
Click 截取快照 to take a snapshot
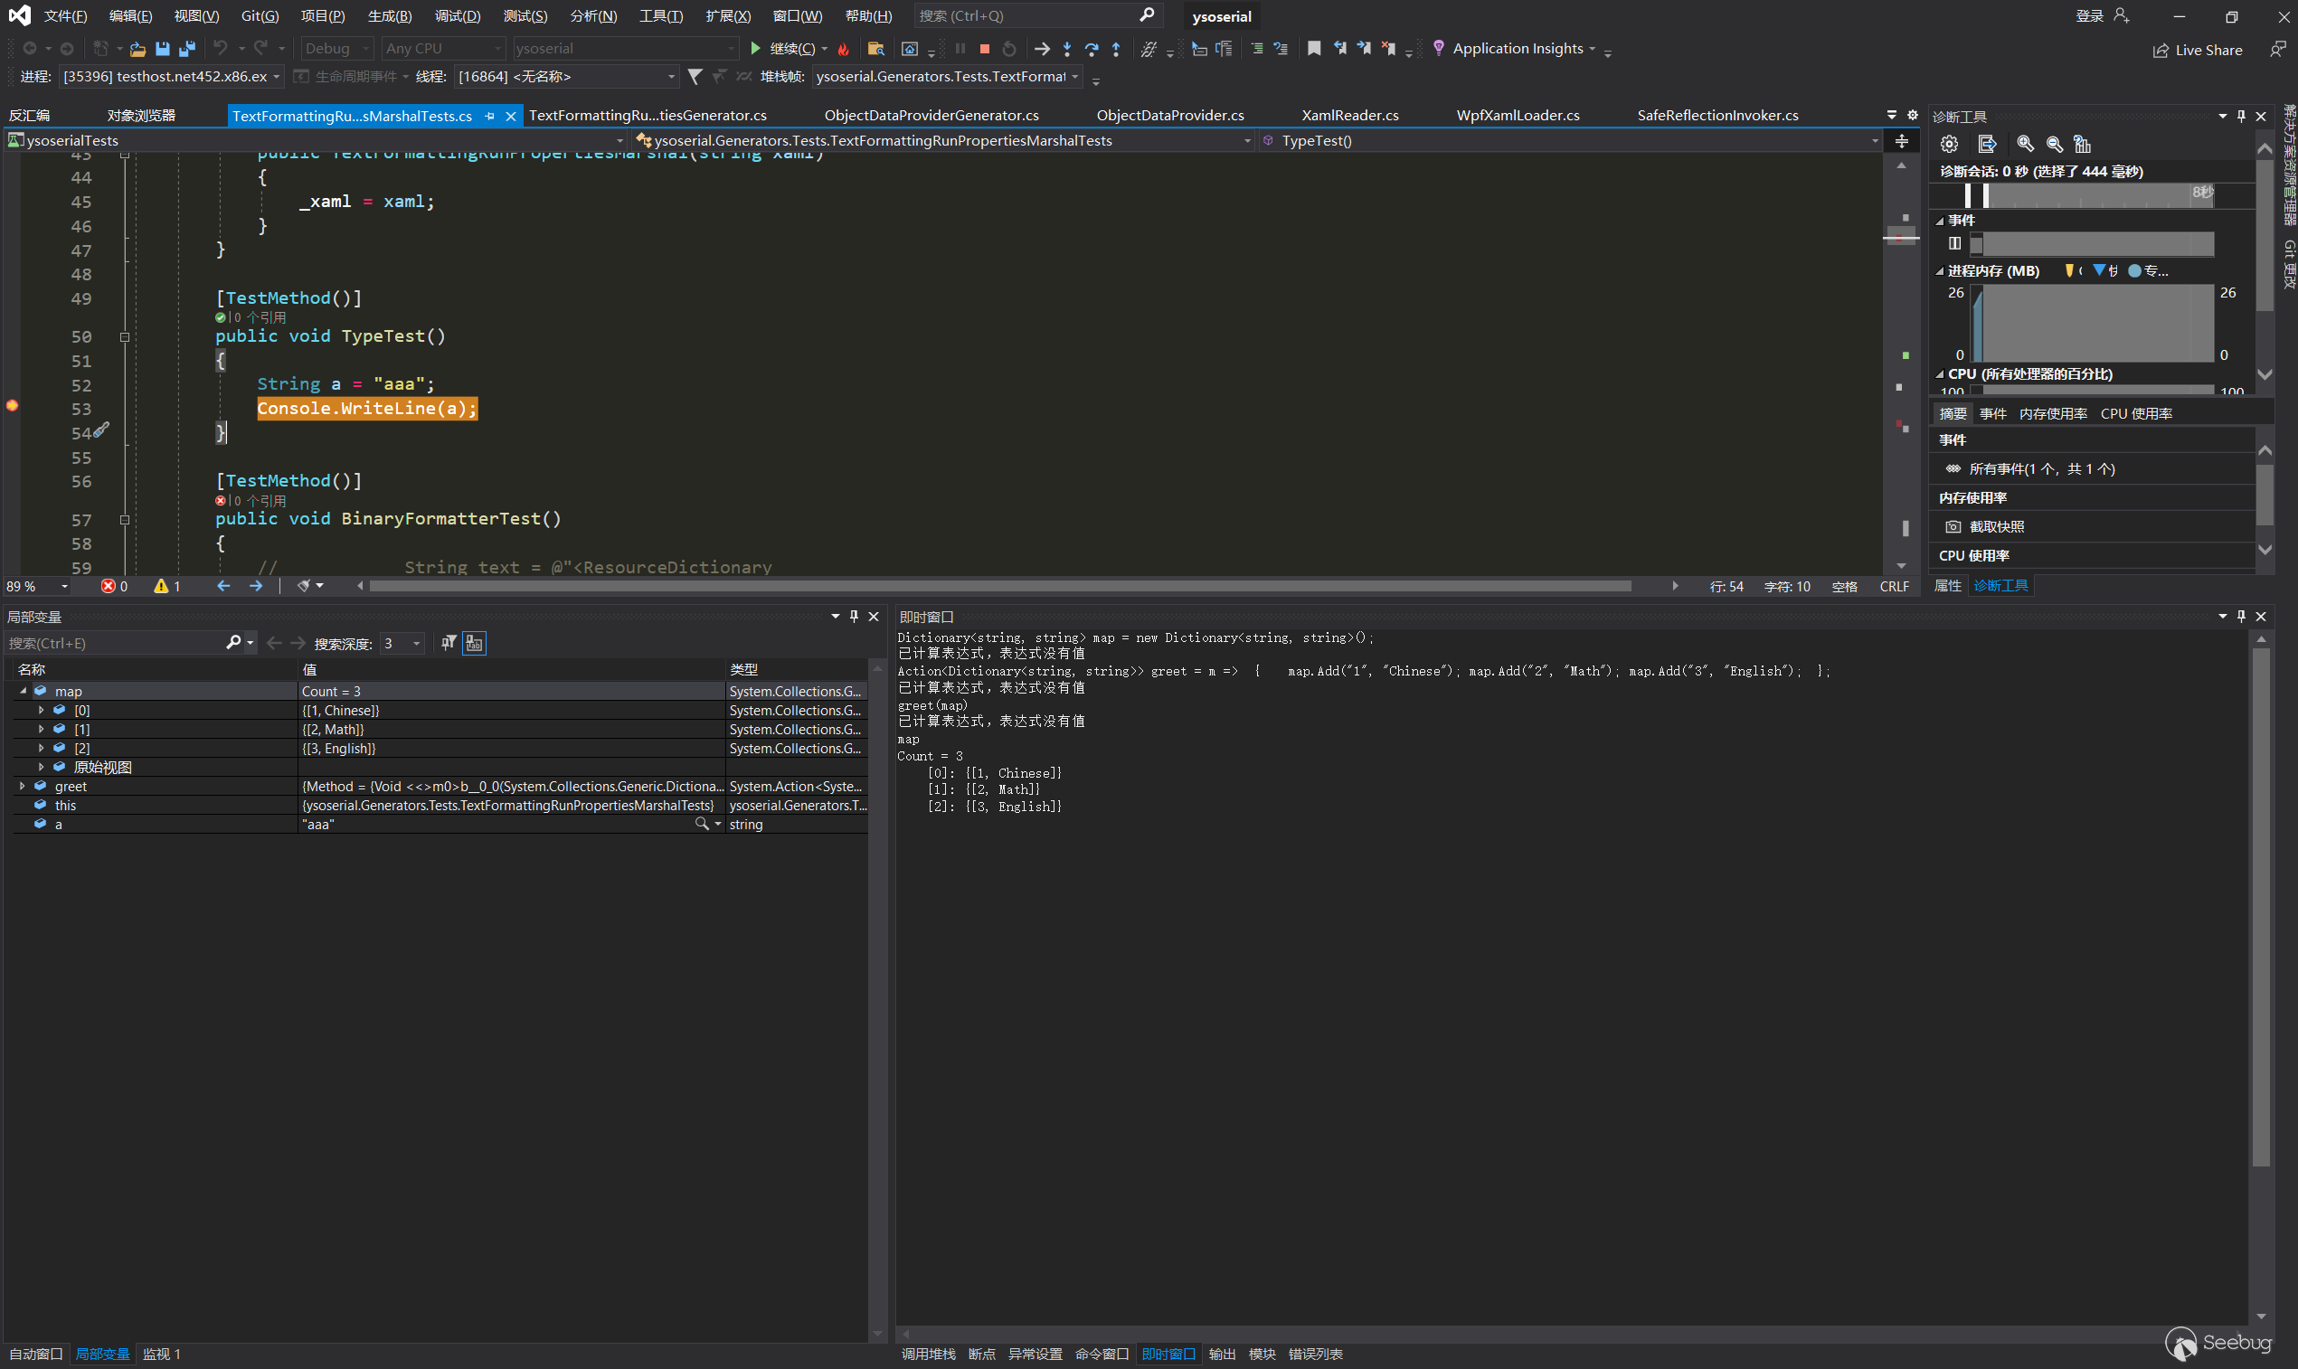[1996, 527]
